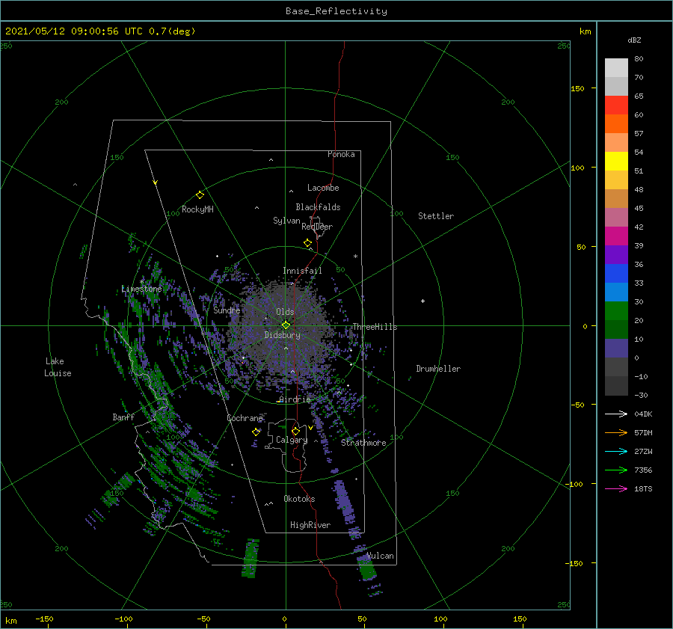This screenshot has height=629, width=673.
Task: Click the Innisfail town label
Action: [x=302, y=271]
